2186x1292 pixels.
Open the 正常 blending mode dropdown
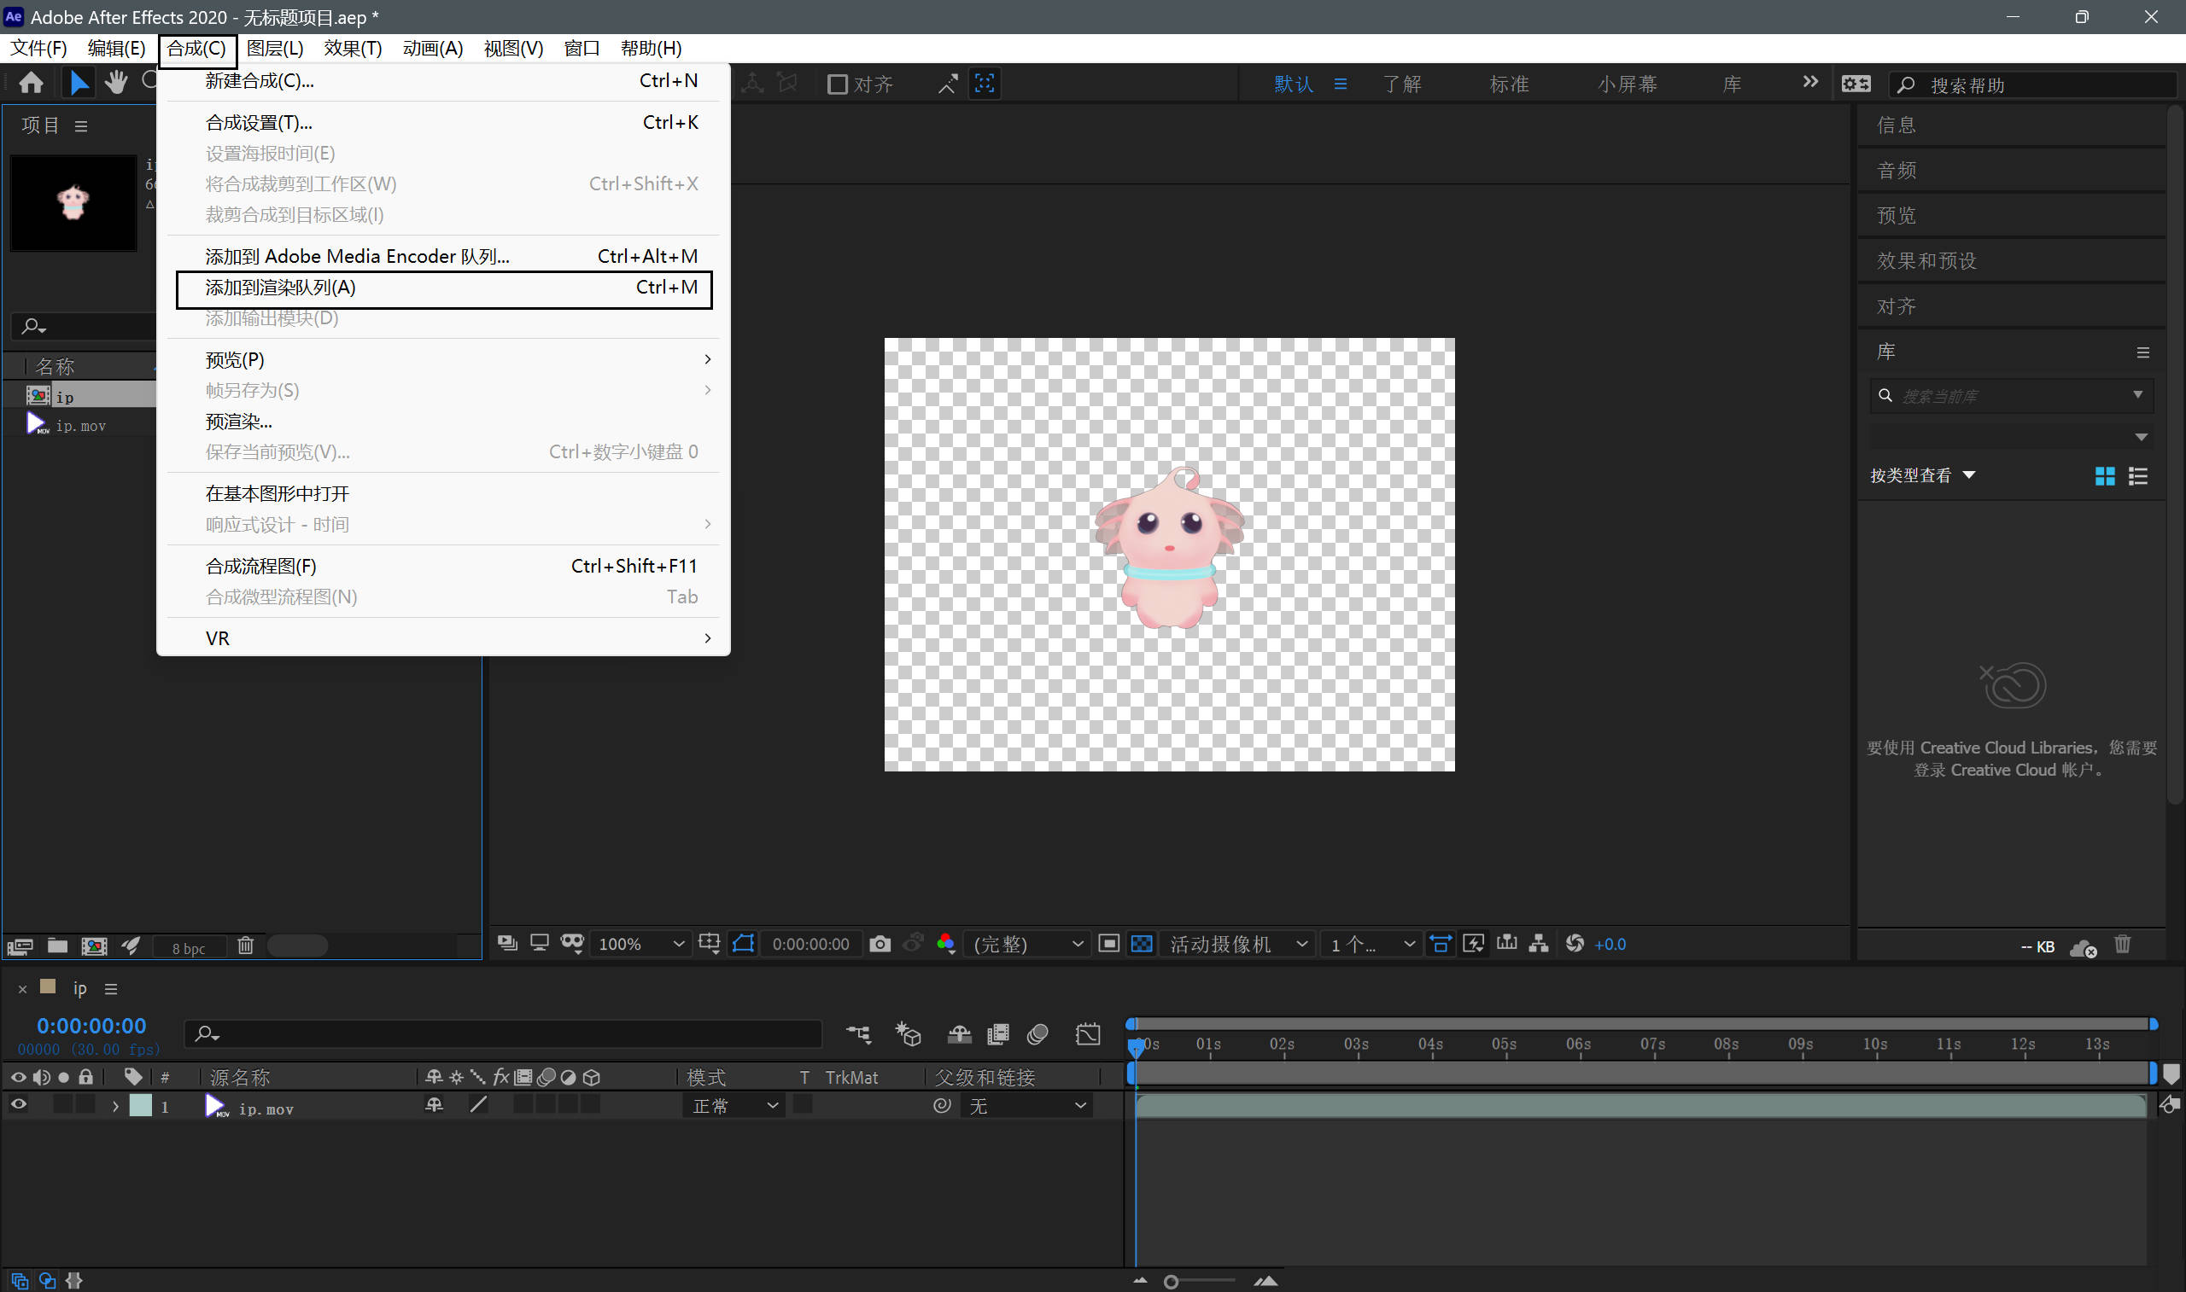point(734,1106)
